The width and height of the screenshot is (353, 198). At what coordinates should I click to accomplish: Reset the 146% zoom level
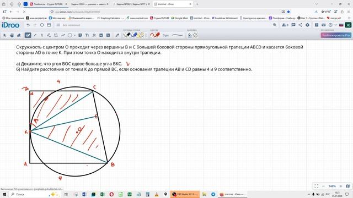[332, 186]
